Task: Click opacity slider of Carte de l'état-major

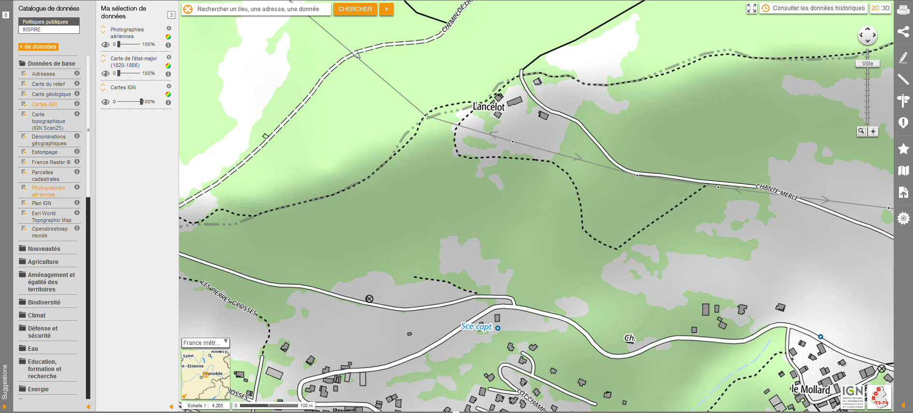Action: click(x=128, y=73)
